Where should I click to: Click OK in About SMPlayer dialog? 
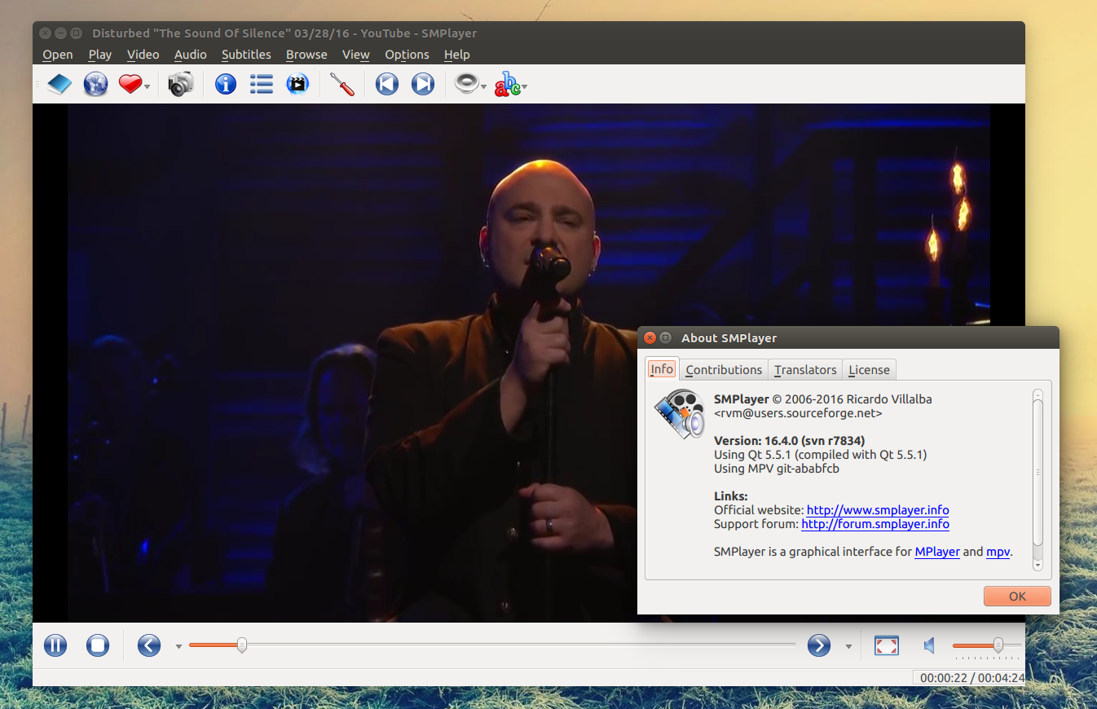tap(1017, 596)
